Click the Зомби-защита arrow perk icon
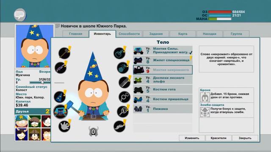Viewport: 271px width, 152px height. pyautogui.click(x=205, y=112)
